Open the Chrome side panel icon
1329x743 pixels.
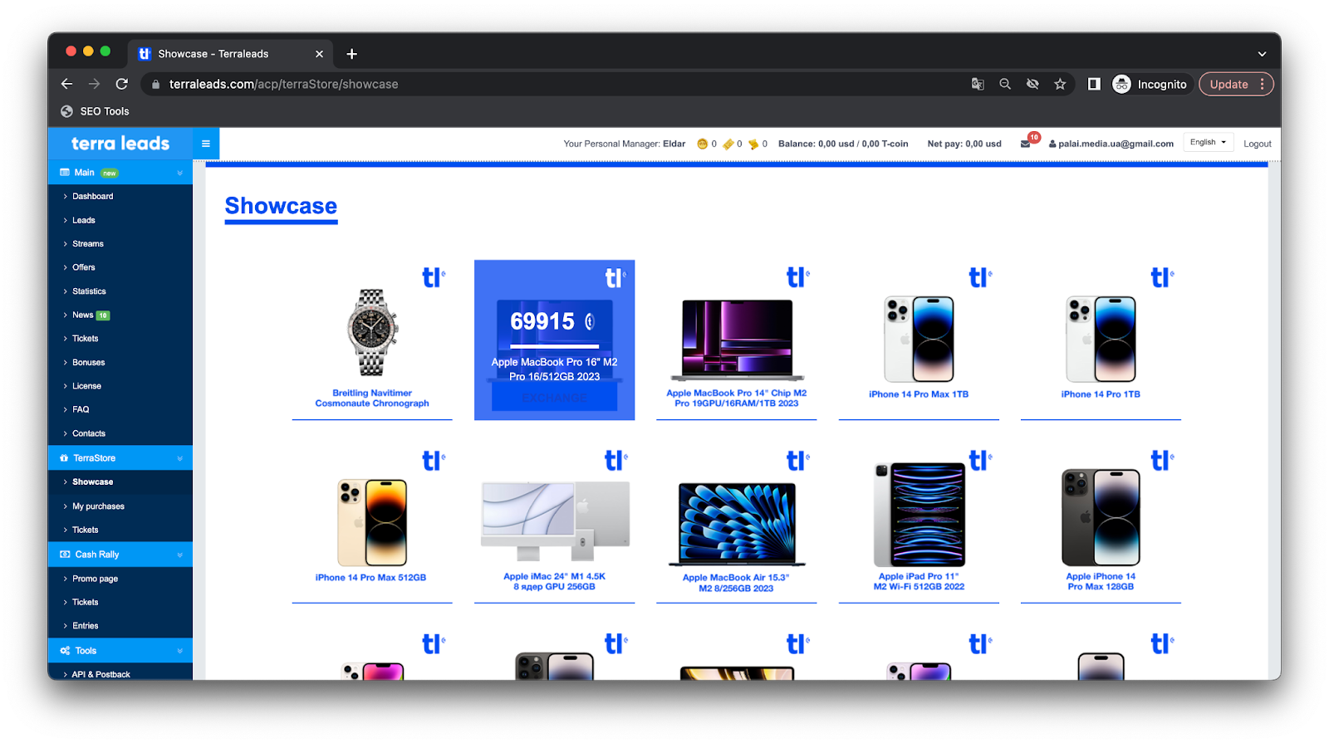click(1094, 84)
